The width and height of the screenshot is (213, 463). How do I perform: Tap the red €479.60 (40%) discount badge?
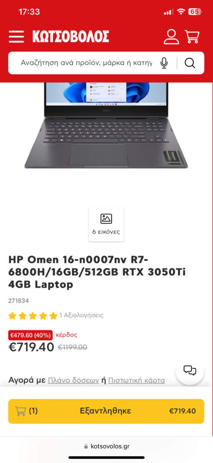[x=31, y=335]
